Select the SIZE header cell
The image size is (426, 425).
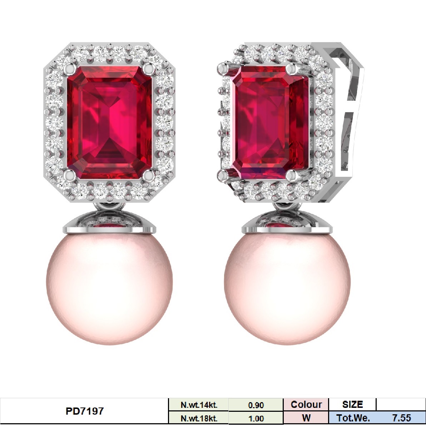click(352, 405)
